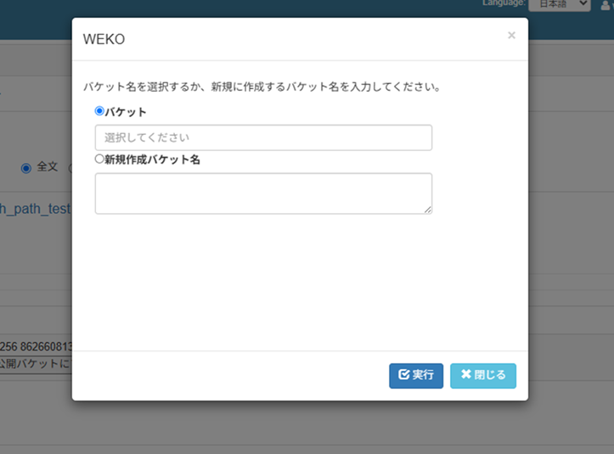
Task: Choose the 新規作成バケット名 radio option
Action: pyautogui.click(x=99, y=159)
